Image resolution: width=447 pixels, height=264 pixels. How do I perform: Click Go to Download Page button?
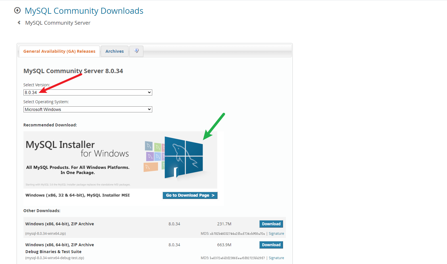[x=190, y=195]
